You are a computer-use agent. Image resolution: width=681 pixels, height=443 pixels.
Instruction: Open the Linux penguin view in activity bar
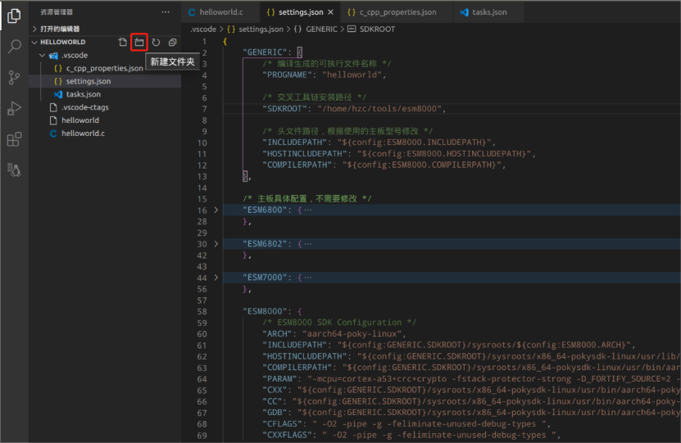[14, 170]
